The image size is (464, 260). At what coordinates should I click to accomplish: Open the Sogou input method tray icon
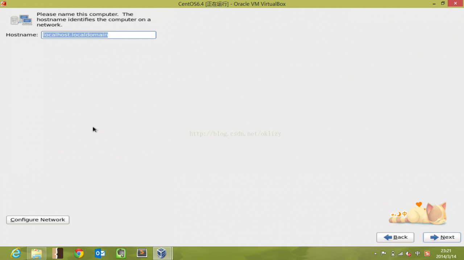(x=427, y=253)
